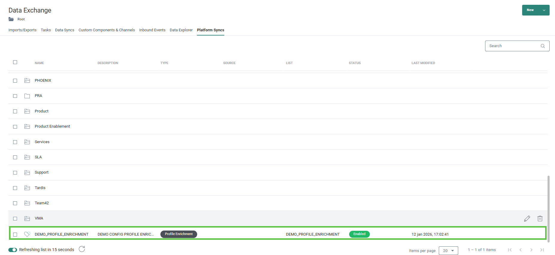Screen dimensions: 555x255
Task: Click the vertical list scrollbar
Action: [548, 209]
